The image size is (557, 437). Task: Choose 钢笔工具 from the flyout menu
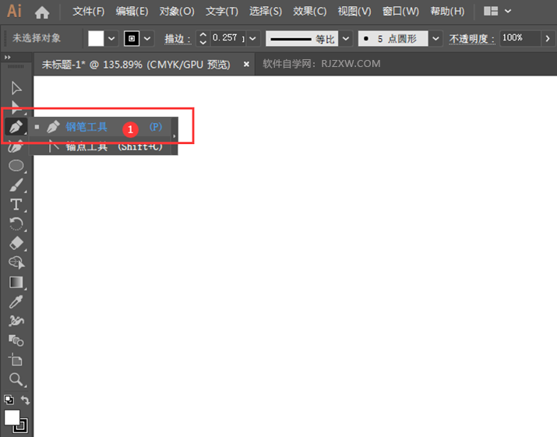coord(100,127)
